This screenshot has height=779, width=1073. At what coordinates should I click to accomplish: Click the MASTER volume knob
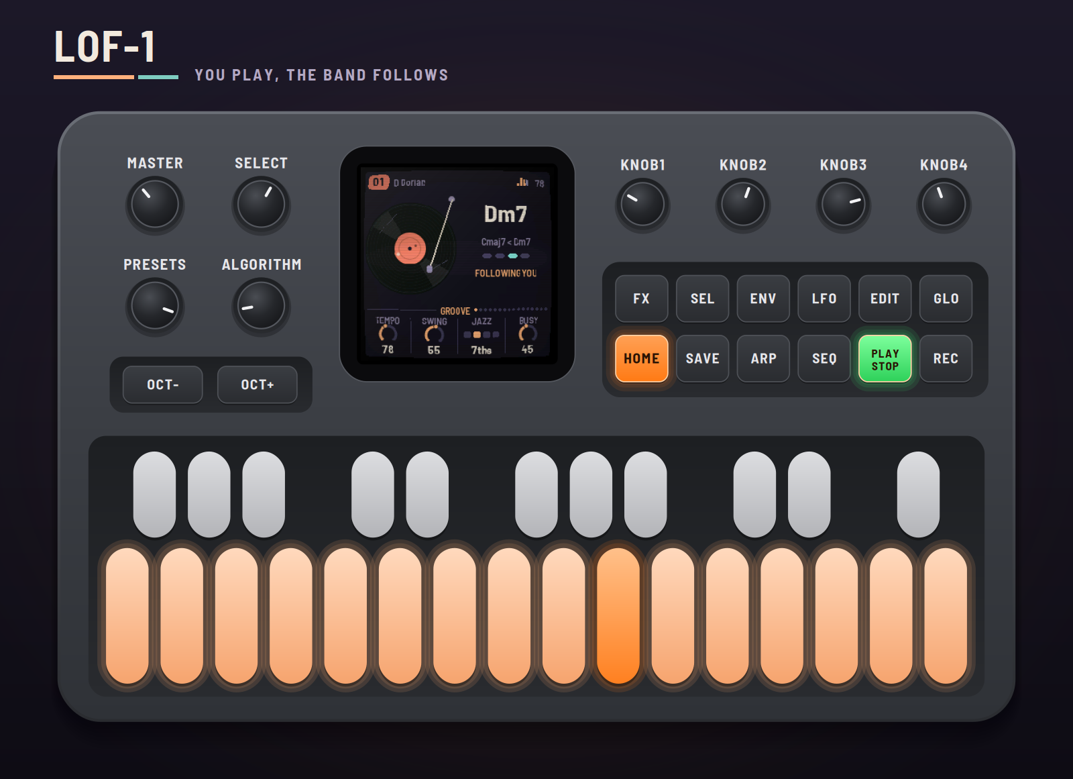(x=155, y=205)
